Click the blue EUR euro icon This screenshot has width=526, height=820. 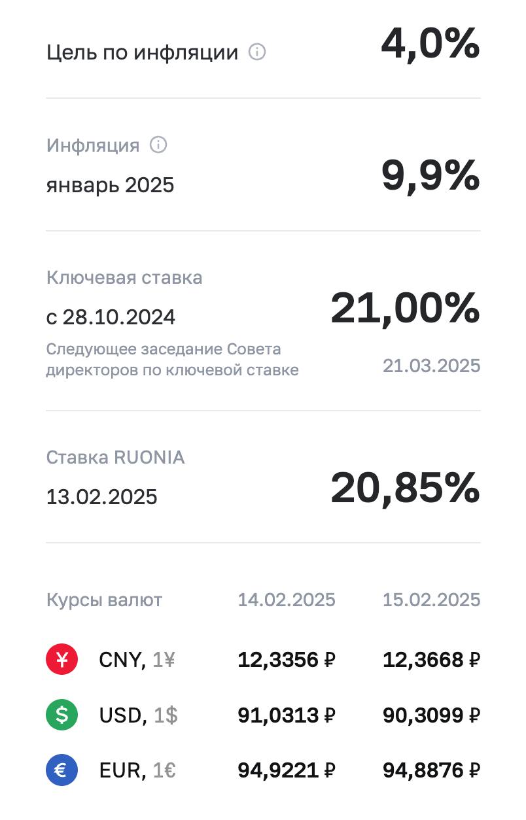coord(62,770)
